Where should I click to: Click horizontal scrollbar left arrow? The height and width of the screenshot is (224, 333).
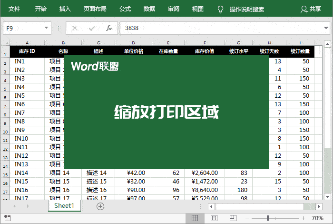coord(211,206)
